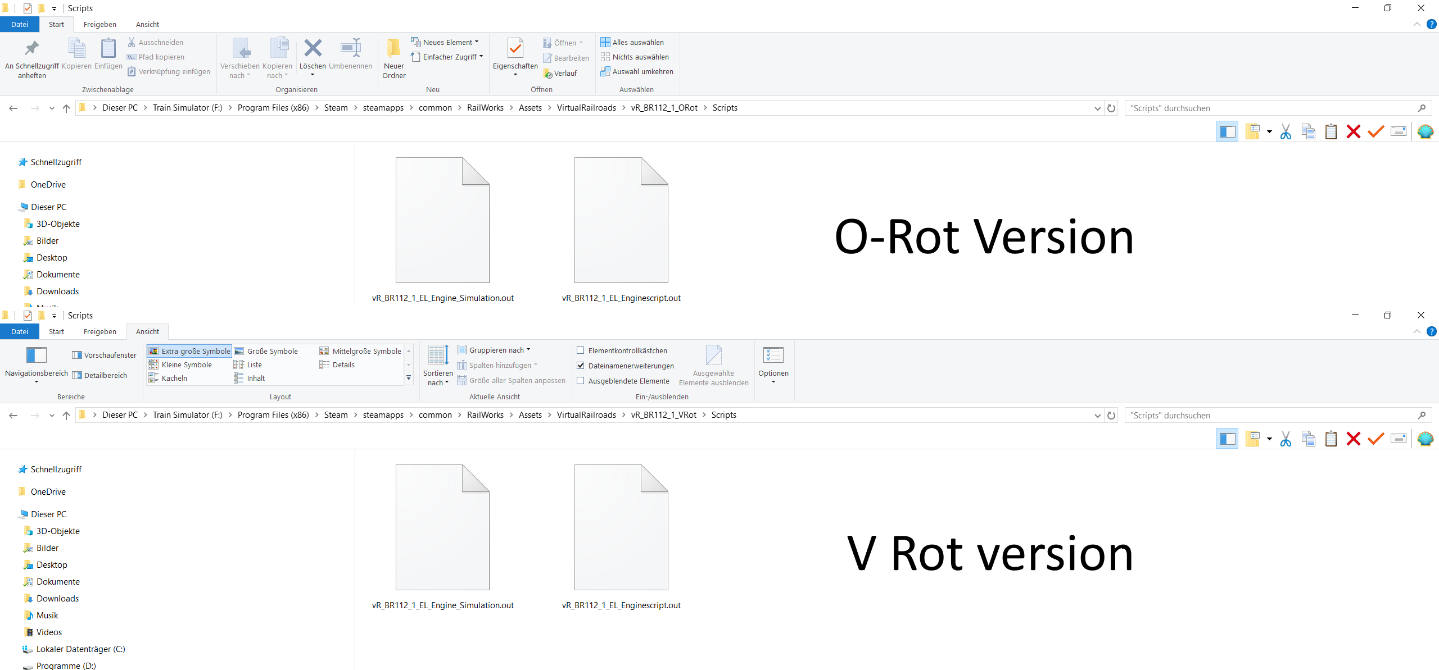The width and height of the screenshot is (1439, 670).
Task: Enable the Elementkontrollkästchen checkbox
Action: [x=581, y=350]
